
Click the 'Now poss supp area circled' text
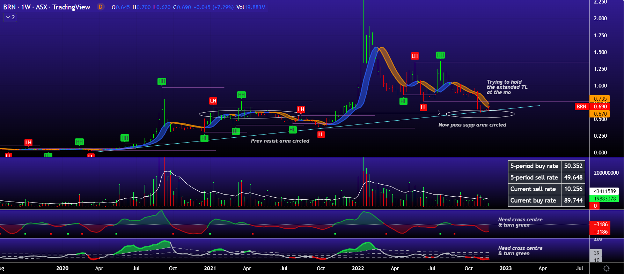472,125
